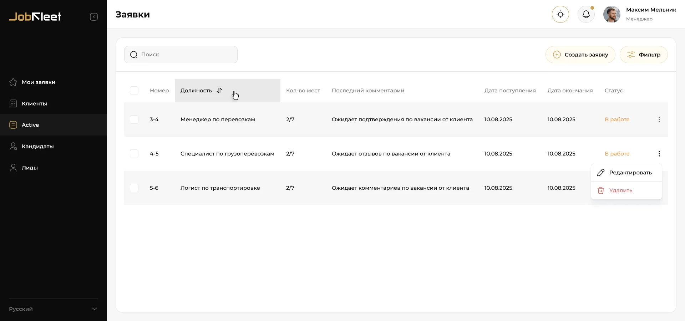Tick the select-all checkbox in table header
The width and height of the screenshot is (685, 321).
point(134,91)
